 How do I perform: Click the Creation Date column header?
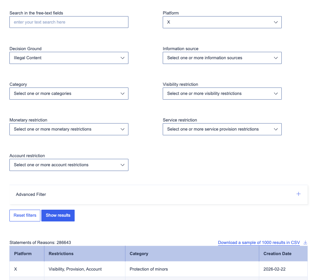(x=277, y=254)
